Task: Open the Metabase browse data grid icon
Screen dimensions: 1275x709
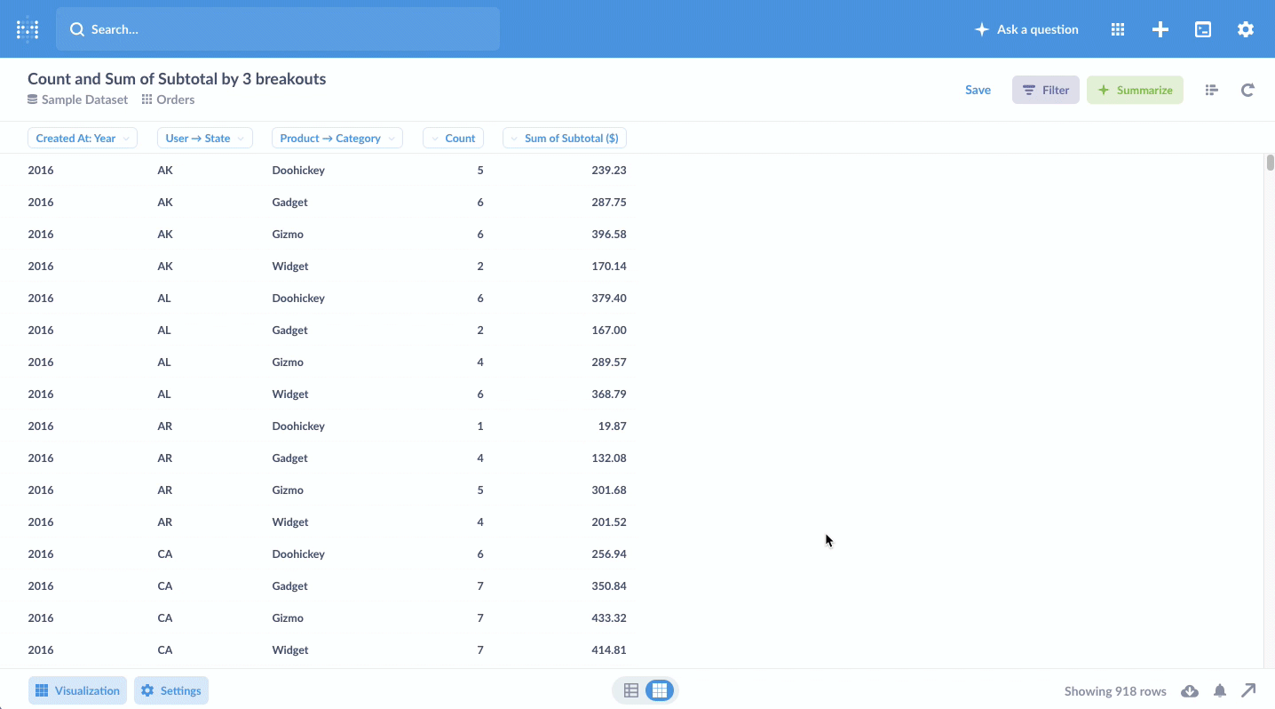Action: point(1117,28)
